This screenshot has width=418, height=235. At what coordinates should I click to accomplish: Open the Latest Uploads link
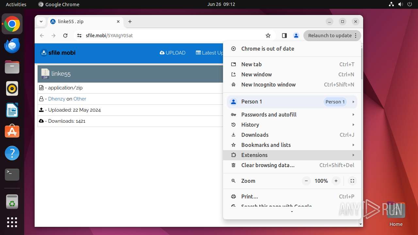(x=209, y=53)
